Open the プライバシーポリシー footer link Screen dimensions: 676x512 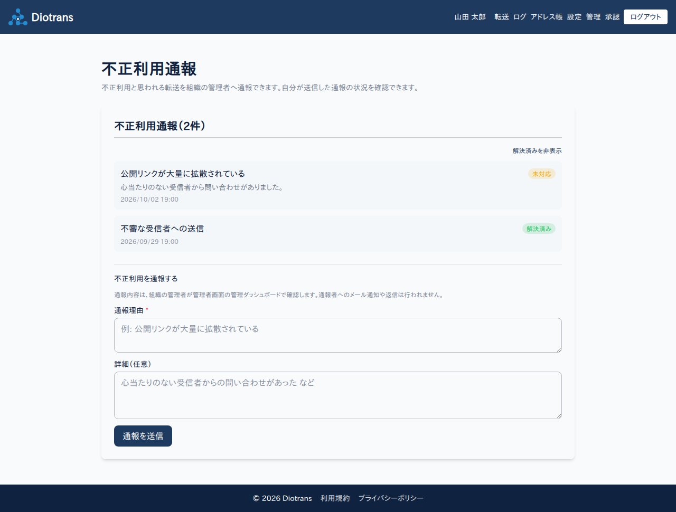391,498
